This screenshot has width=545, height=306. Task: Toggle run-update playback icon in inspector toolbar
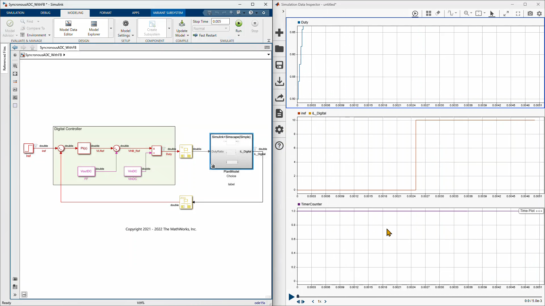(x=415, y=13)
